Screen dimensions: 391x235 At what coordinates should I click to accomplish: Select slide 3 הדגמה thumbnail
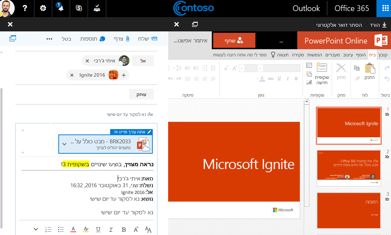(348, 210)
